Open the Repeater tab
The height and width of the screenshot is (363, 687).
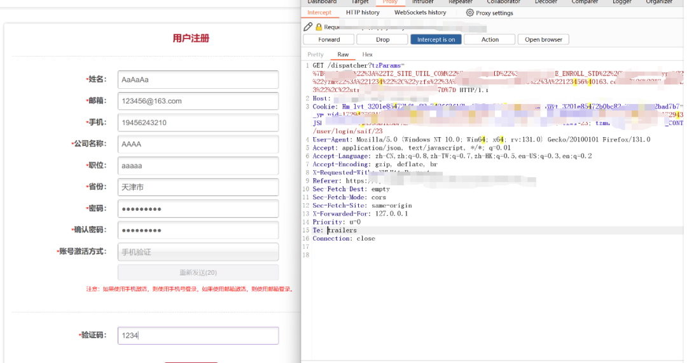(x=460, y=2)
